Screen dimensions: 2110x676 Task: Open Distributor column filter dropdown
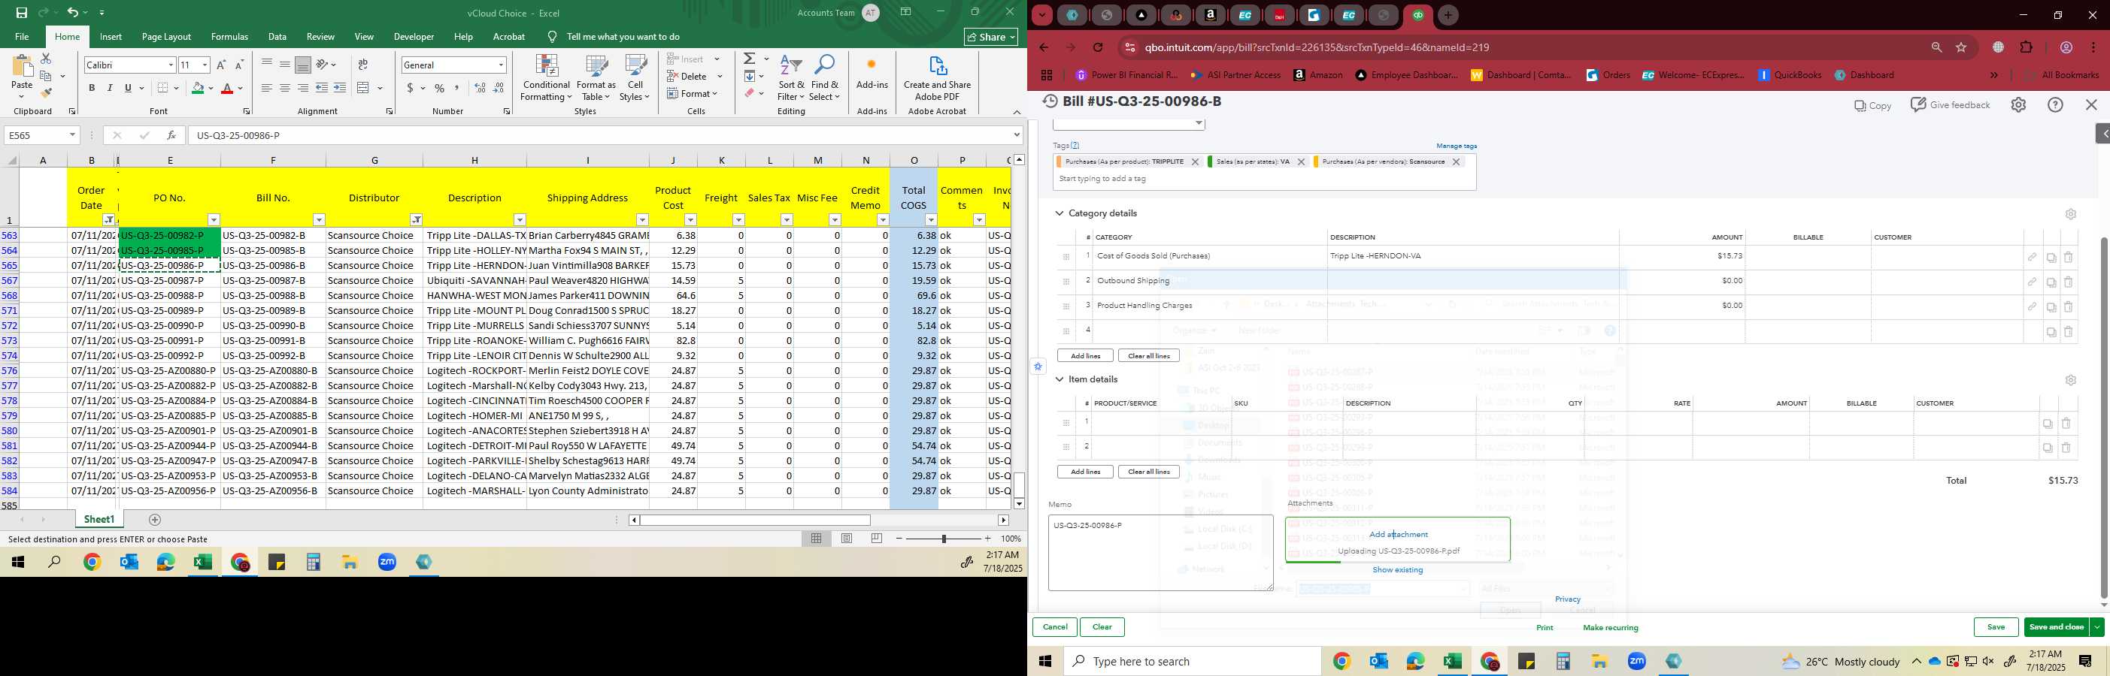click(x=416, y=219)
